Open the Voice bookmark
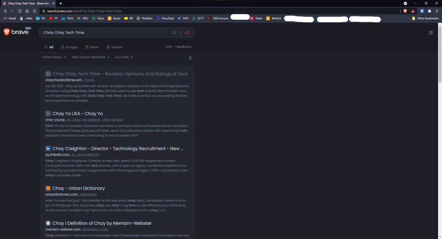 98,18
